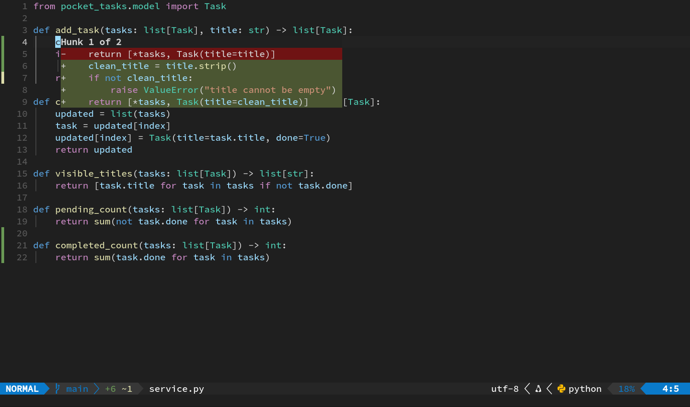Click line number 20 in gutter
This screenshot has height=407, width=690.
[22, 233]
